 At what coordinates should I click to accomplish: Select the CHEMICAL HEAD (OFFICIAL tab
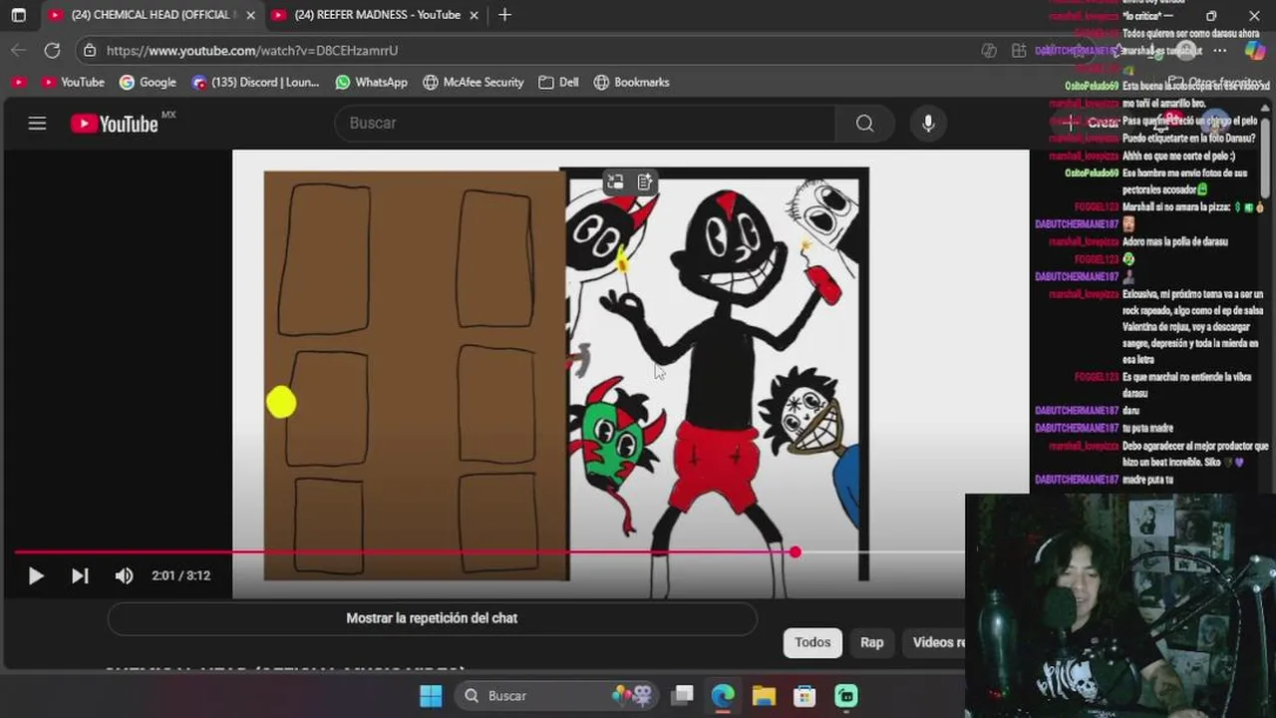[152, 15]
